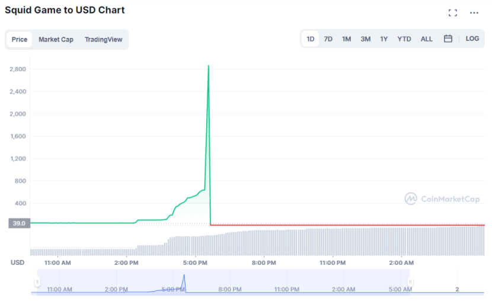This screenshot has width=492, height=301.
Task: Switch to the TradingView tab
Action: (104, 40)
